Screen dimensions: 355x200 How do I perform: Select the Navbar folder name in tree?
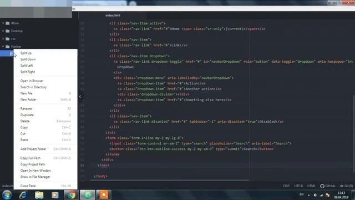click(x=16, y=47)
